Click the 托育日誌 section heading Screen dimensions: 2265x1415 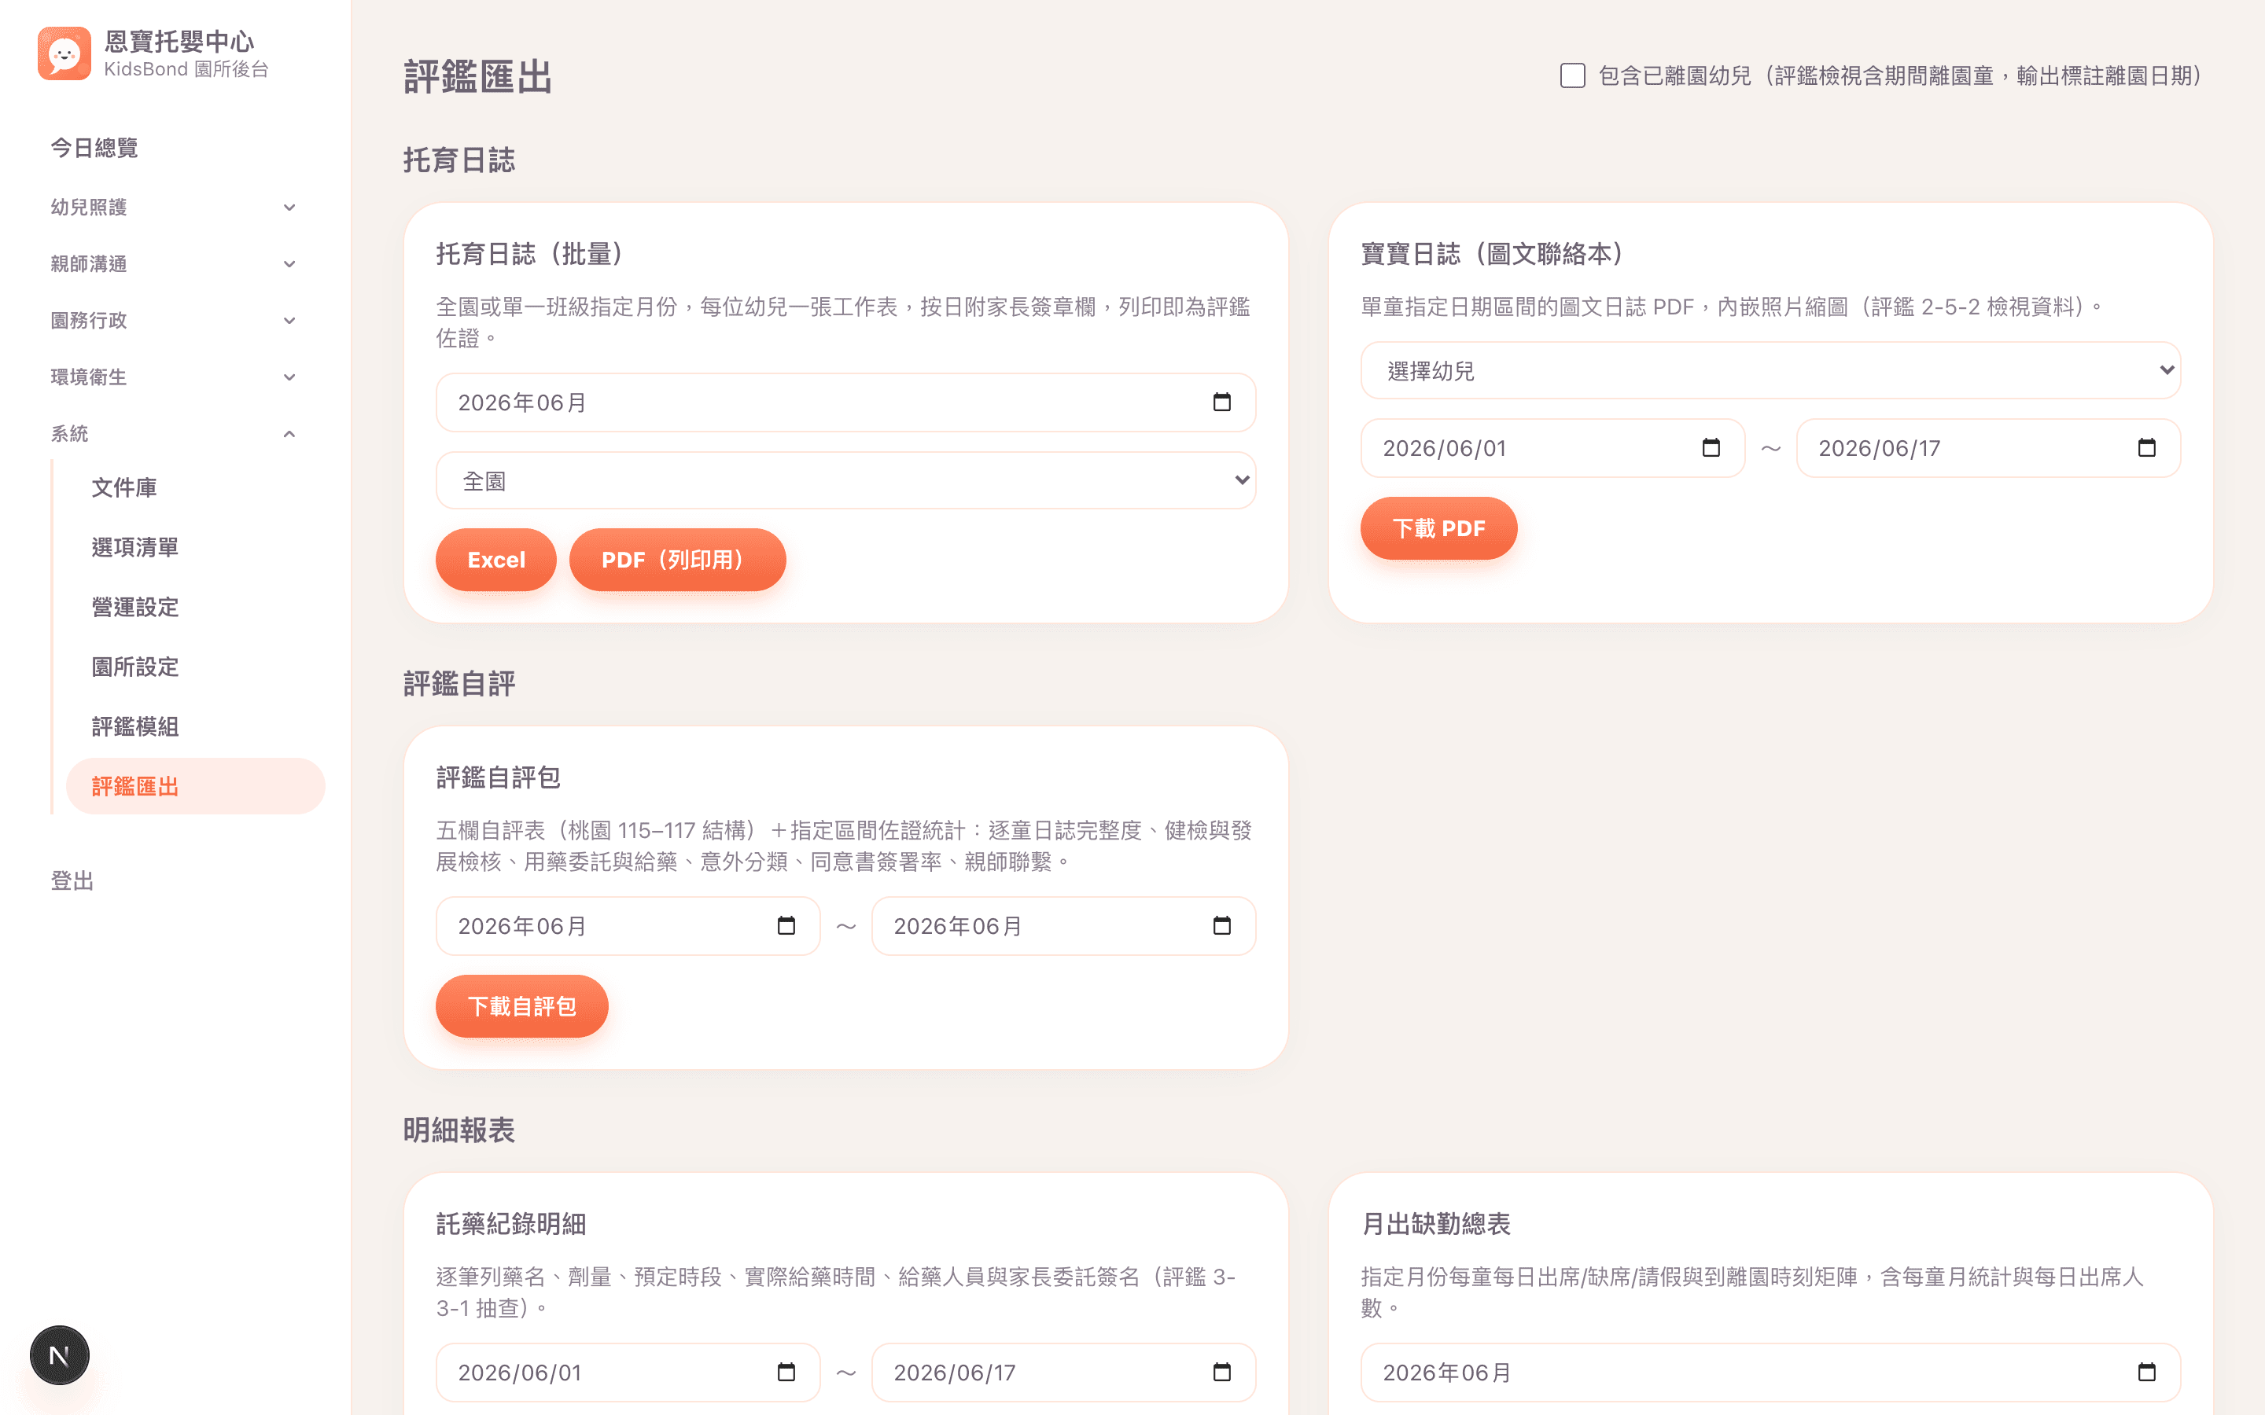click(x=459, y=160)
